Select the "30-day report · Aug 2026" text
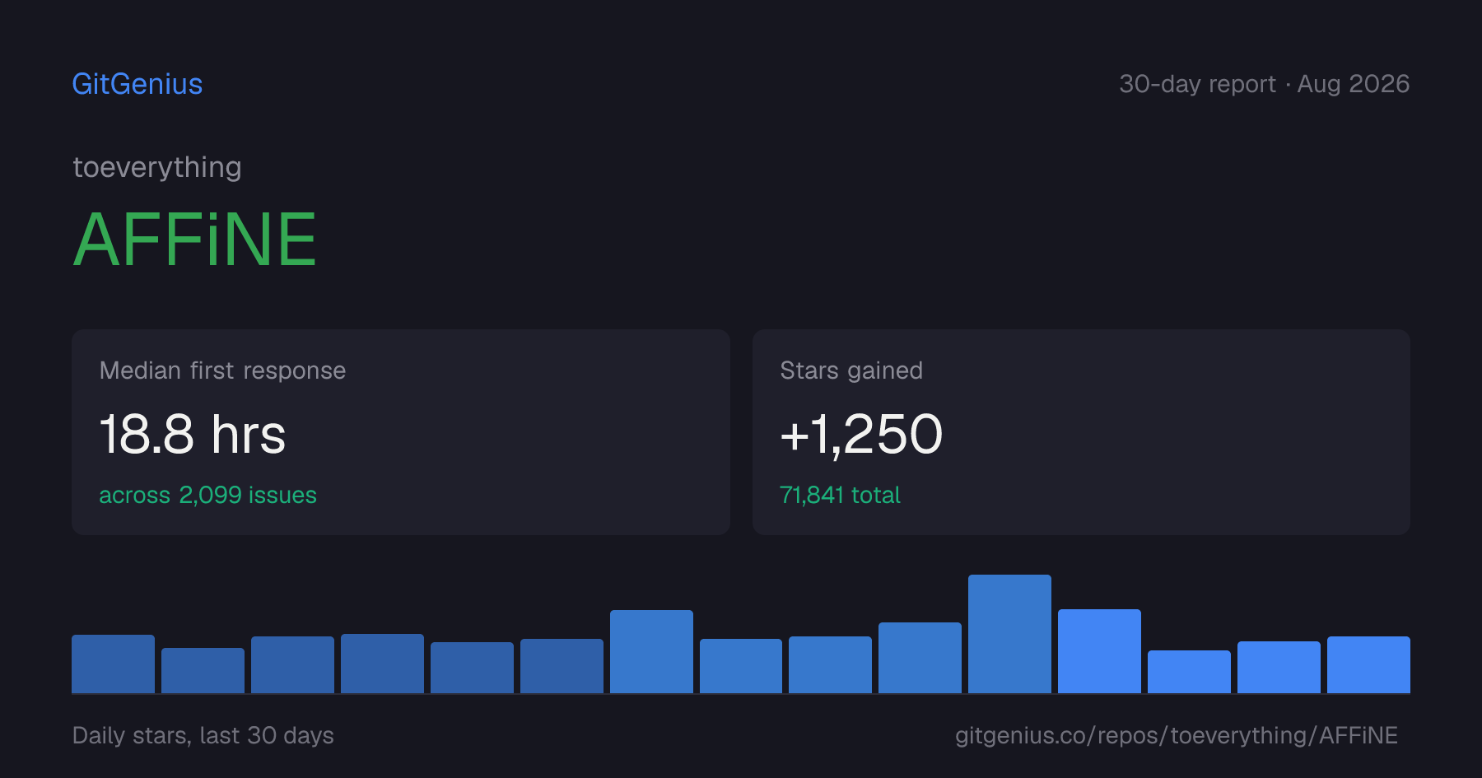The image size is (1482, 778). 1264,84
